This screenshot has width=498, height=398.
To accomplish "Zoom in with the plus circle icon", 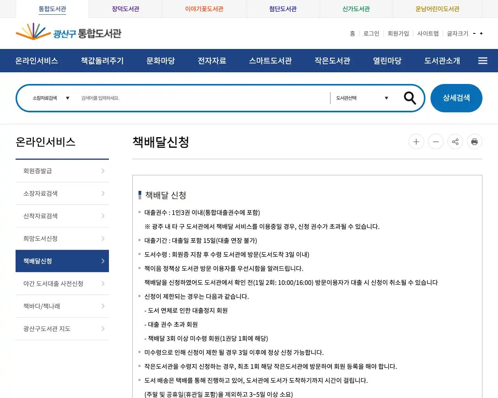I will (416, 141).
